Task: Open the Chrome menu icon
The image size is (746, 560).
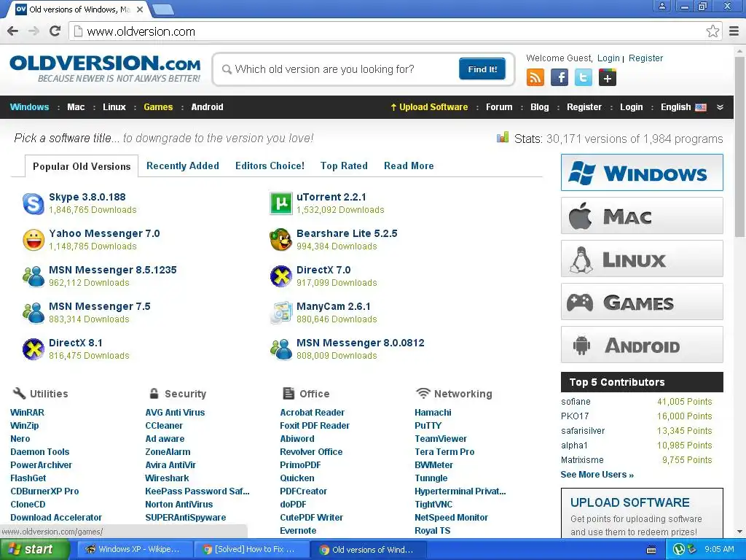Action: tap(734, 31)
